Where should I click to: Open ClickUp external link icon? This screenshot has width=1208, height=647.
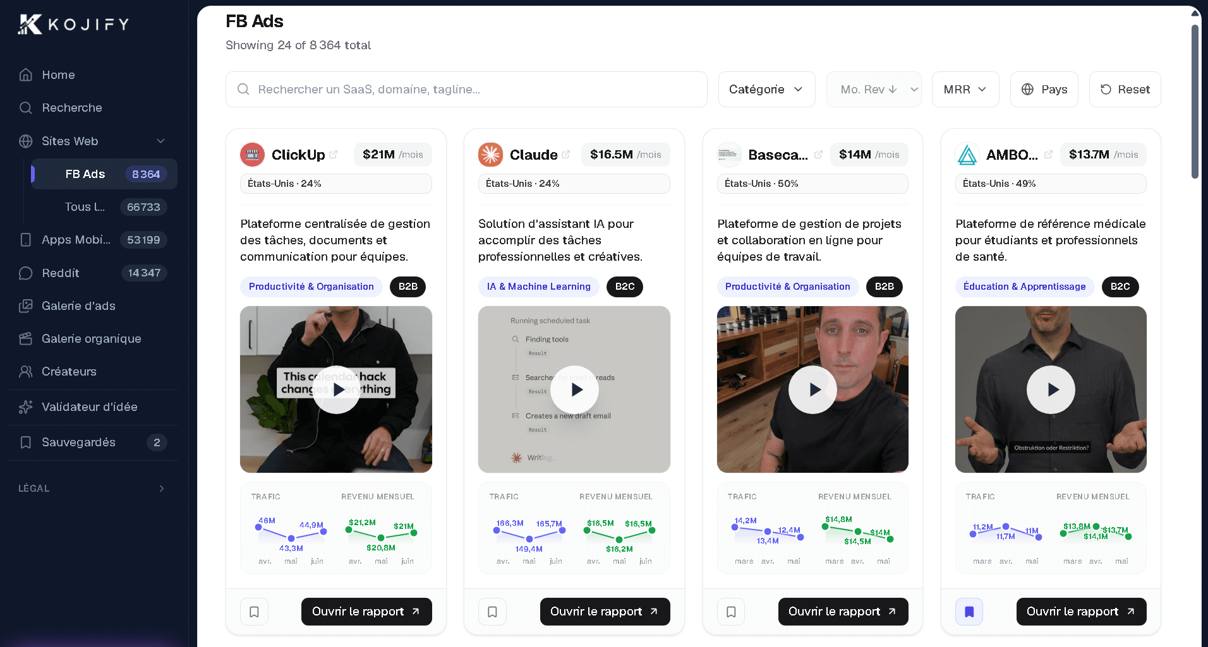(334, 154)
